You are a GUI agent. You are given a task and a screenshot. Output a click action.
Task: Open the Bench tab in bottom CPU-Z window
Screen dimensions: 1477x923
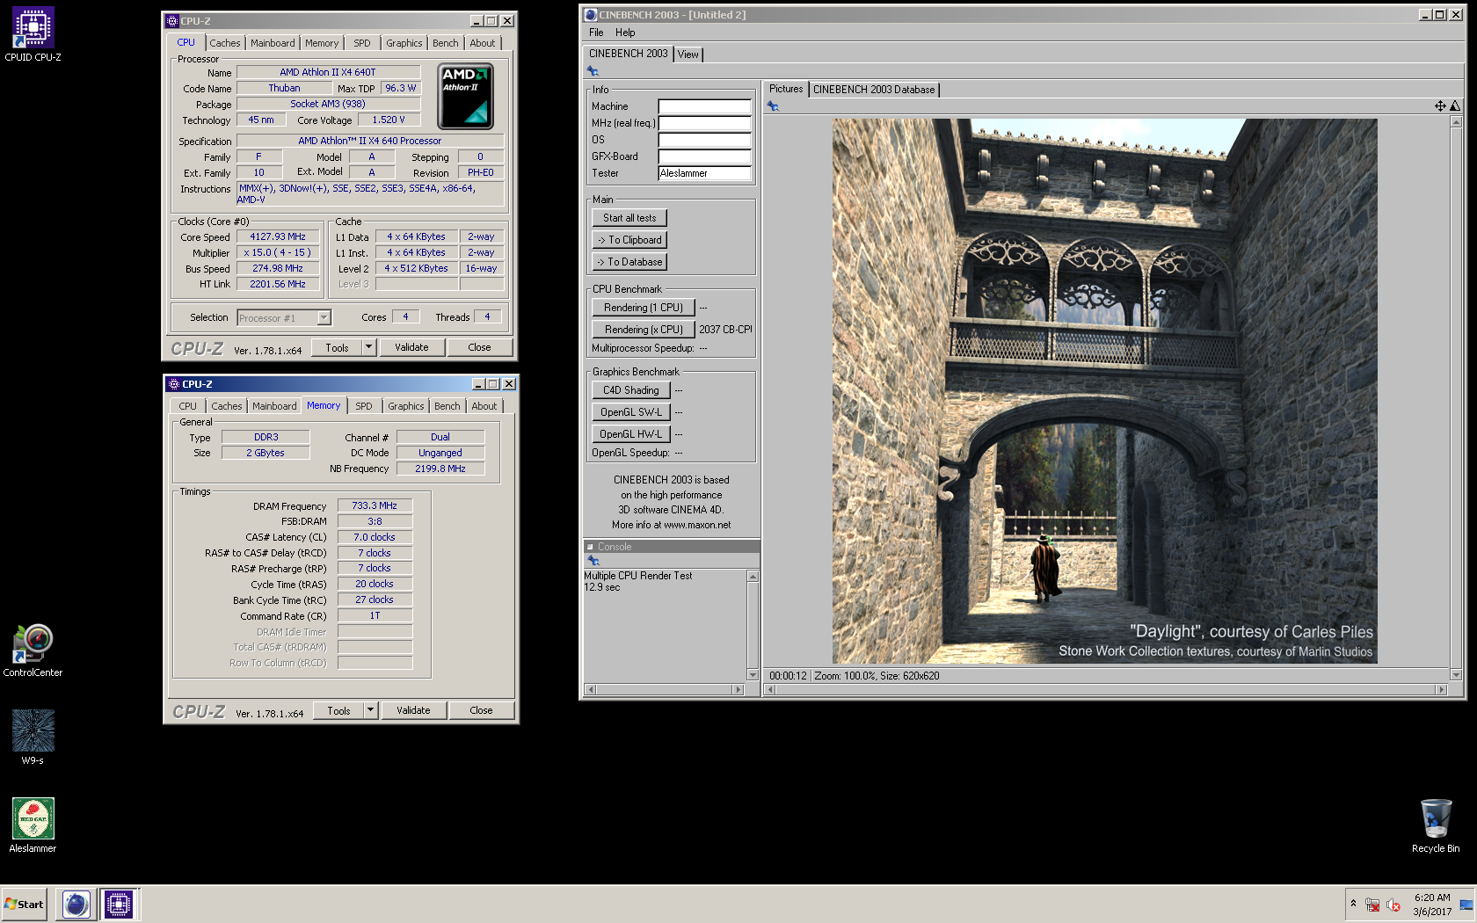[x=447, y=406]
